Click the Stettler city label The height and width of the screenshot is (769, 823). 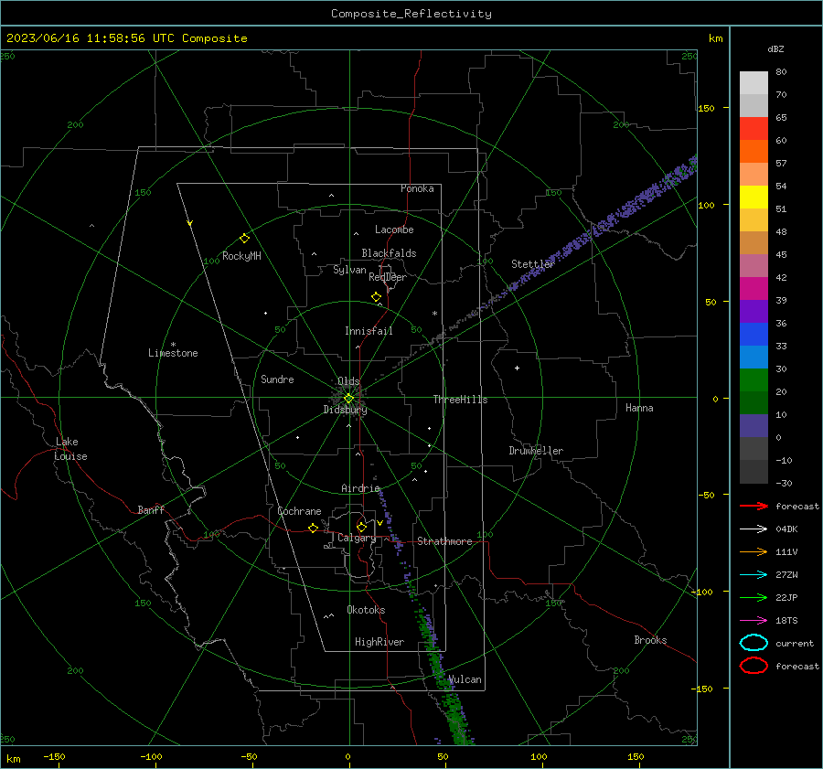click(533, 264)
